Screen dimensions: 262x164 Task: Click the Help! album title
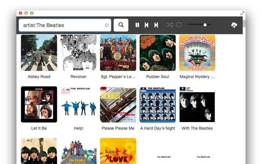[x=79, y=128]
